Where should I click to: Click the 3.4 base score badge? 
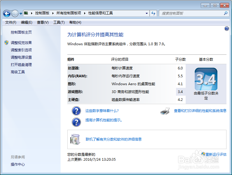(x=206, y=79)
